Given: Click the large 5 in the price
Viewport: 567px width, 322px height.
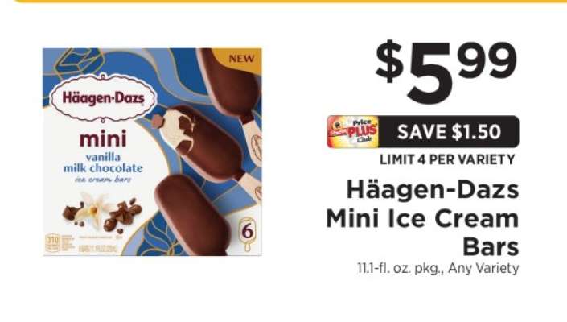Looking at the screenshot, I should tap(431, 72).
